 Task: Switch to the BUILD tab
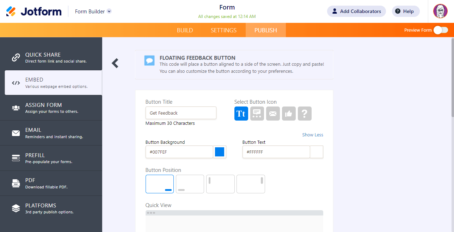[x=185, y=30]
